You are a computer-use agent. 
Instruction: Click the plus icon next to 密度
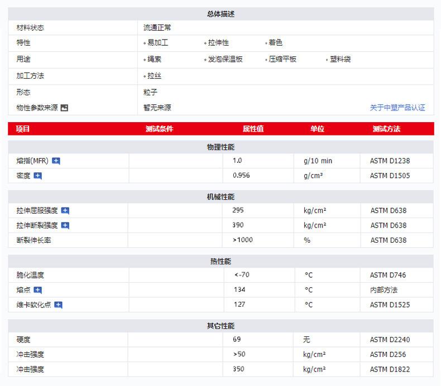[37, 176]
